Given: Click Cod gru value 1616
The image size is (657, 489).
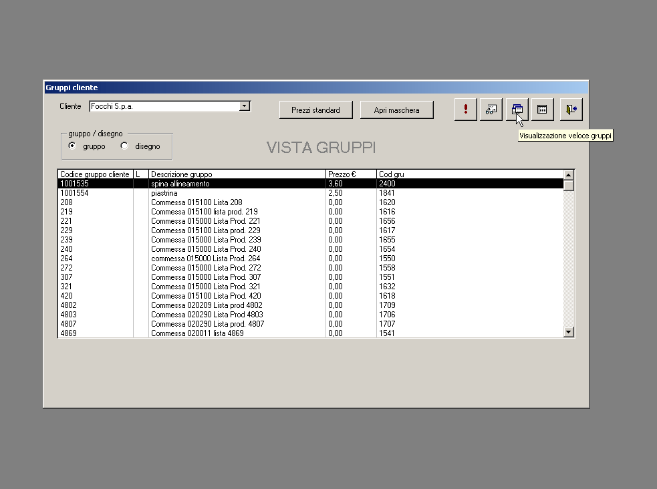Looking at the screenshot, I should pos(387,212).
